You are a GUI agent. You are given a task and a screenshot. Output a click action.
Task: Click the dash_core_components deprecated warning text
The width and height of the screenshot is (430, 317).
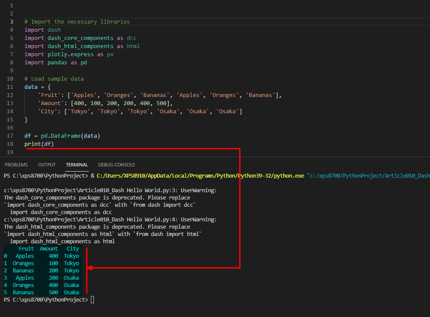97,198
